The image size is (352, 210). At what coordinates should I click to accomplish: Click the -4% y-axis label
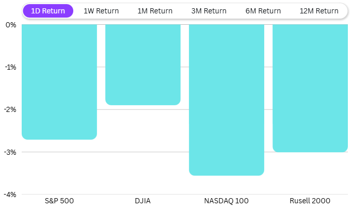pyautogui.click(x=10, y=195)
